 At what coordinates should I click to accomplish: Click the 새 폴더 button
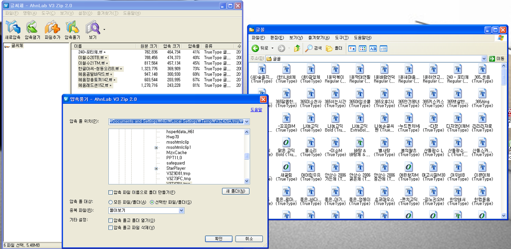pyautogui.click(x=236, y=191)
